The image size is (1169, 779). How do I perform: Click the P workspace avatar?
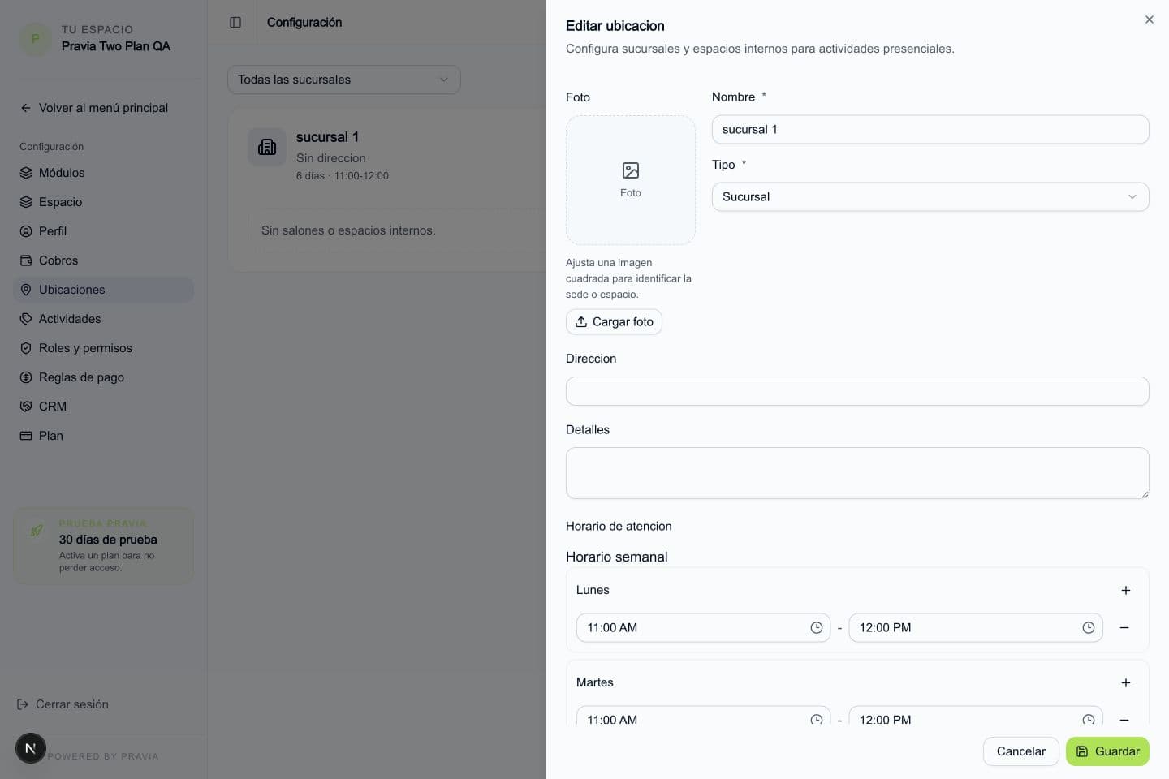36,39
